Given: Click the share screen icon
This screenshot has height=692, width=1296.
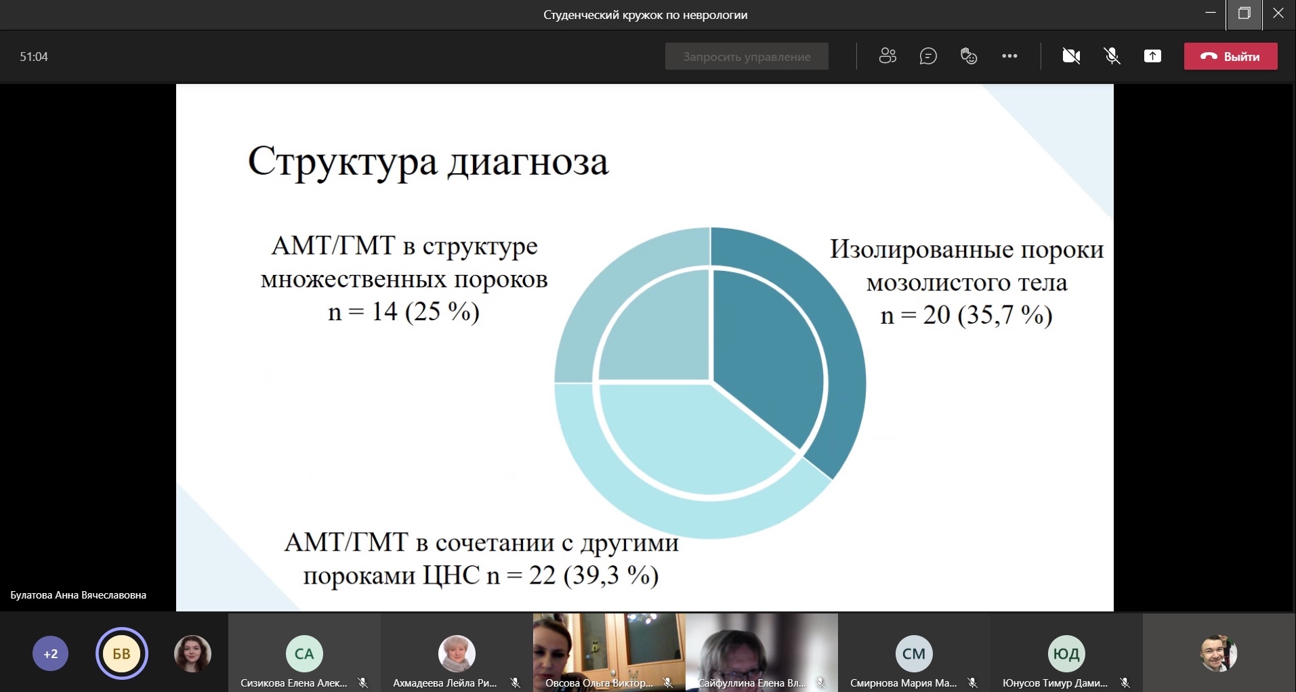Looking at the screenshot, I should 1152,56.
